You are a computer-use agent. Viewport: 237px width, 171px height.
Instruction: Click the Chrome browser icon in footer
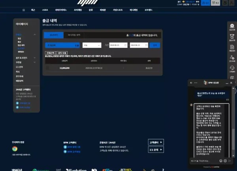pyautogui.click(x=15, y=149)
